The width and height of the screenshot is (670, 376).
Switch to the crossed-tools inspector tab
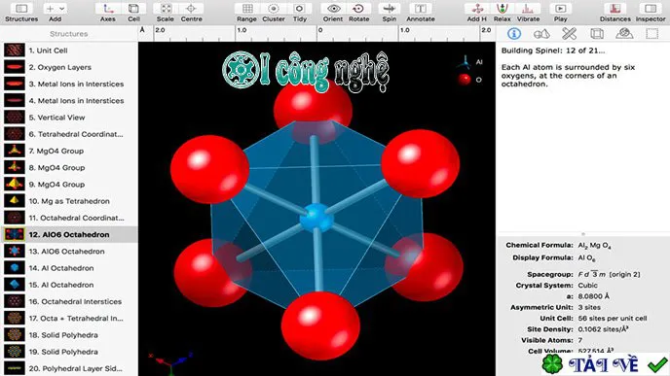569,34
